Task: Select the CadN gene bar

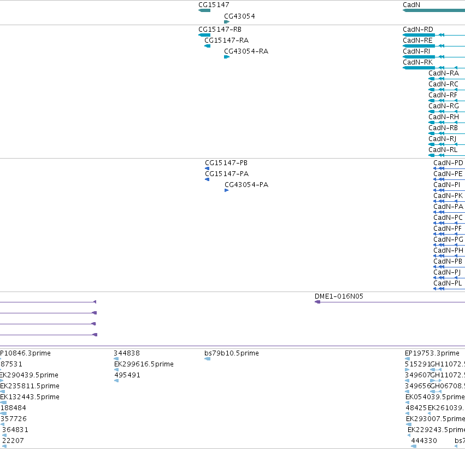Action: [434, 10]
